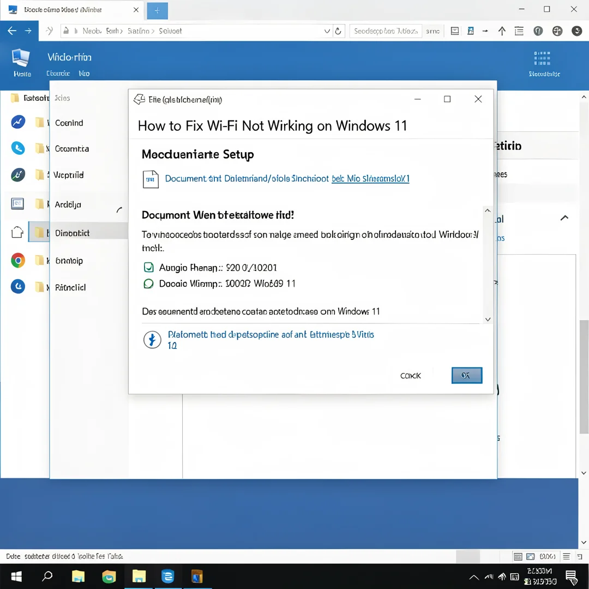589x589 pixels.
Task: Click the computer Home icon in header
Action: pyautogui.click(x=21, y=57)
